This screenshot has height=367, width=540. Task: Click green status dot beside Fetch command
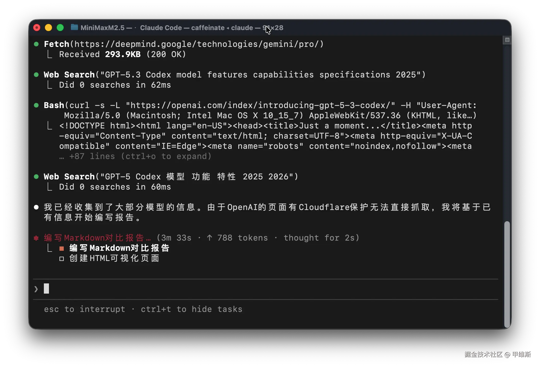[36, 44]
